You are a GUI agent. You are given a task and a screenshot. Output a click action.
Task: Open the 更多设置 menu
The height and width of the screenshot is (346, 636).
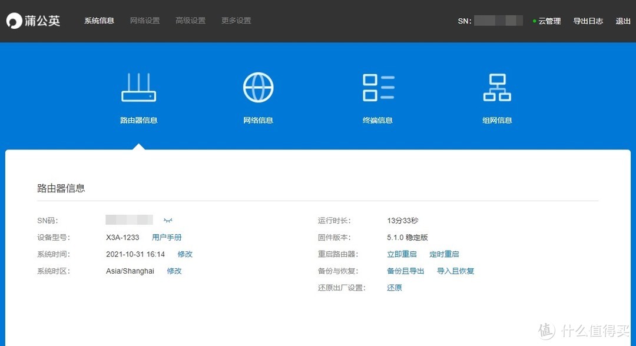pos(236,19)
